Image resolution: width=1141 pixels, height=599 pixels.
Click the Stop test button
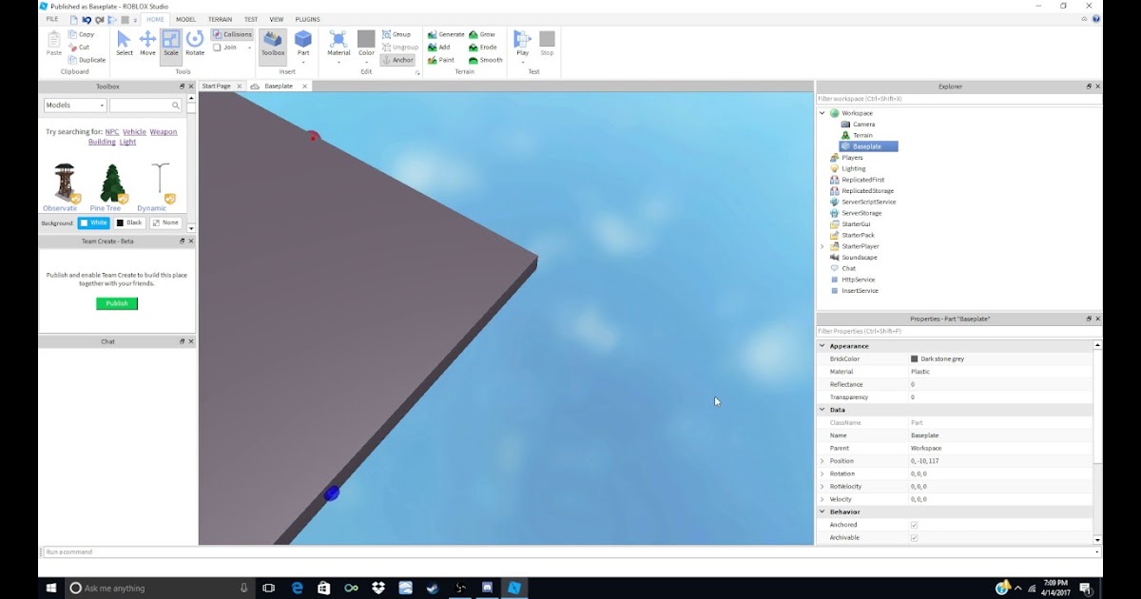point(547,43)
